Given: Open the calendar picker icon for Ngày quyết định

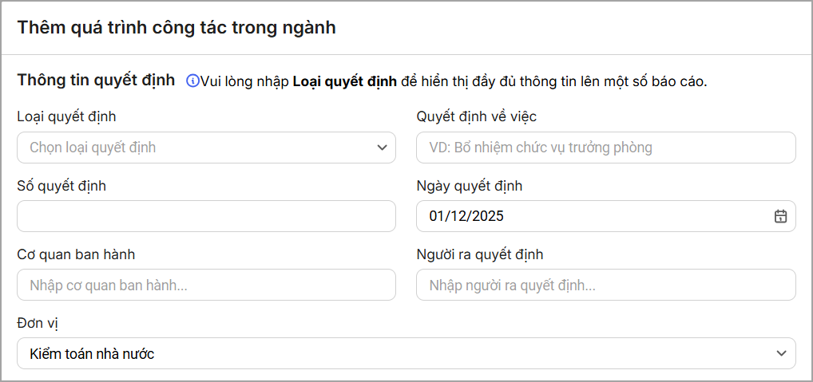Looking at the screenshot, I should [x=780, y=216].
